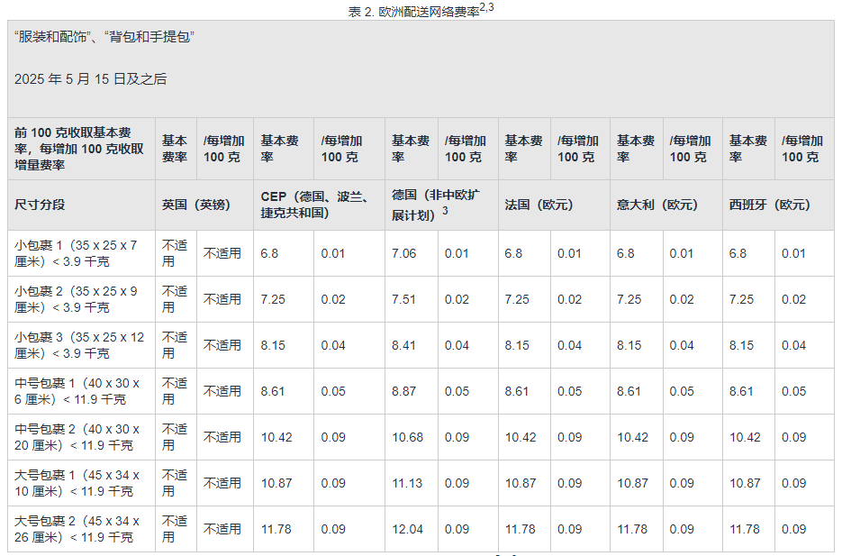Select Spain base rate 8.15 for 小包裹 3
This screenshot has height=556, width=842.
tap(741, 345)
